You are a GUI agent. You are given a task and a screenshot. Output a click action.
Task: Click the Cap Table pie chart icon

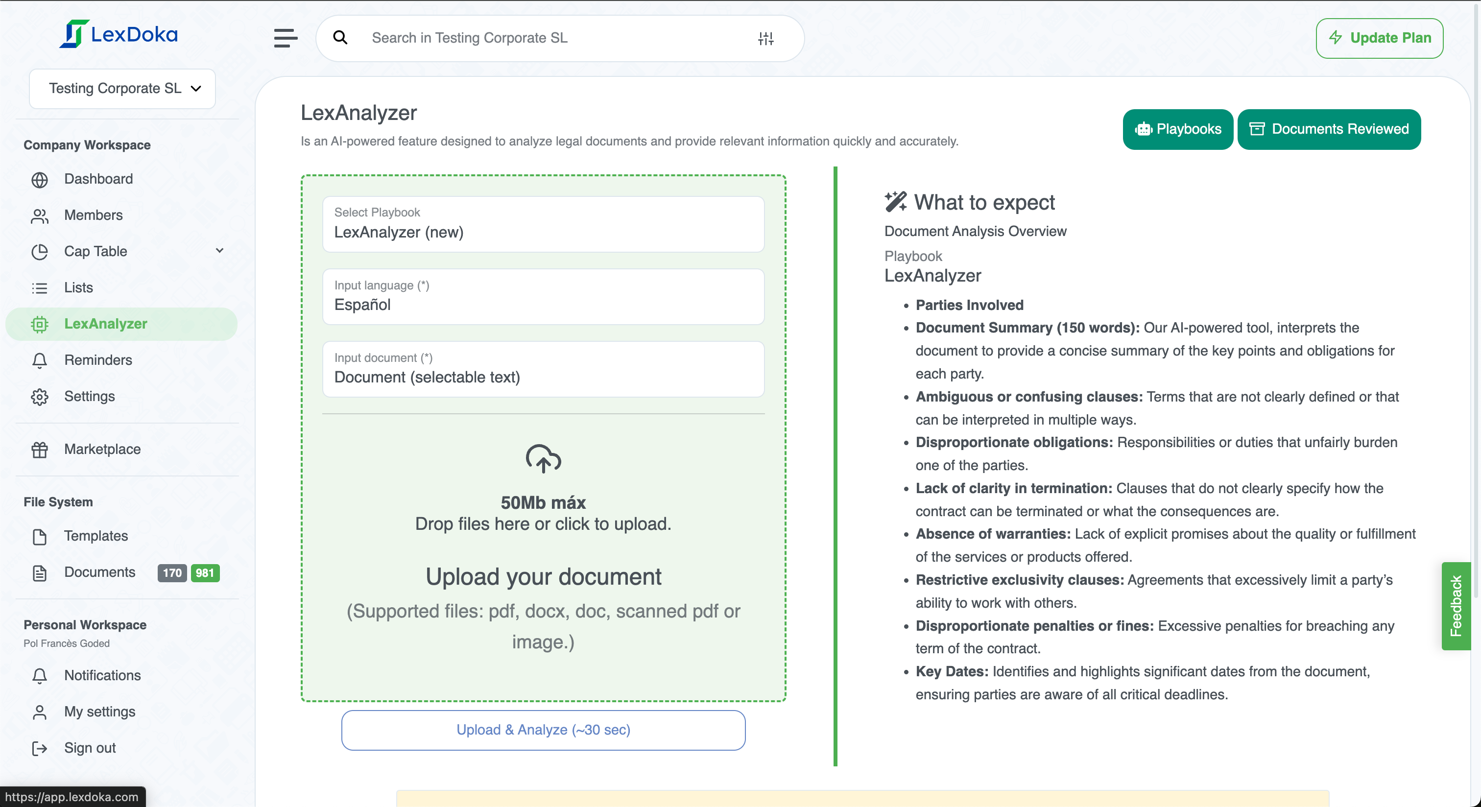[x=40, y=252]
